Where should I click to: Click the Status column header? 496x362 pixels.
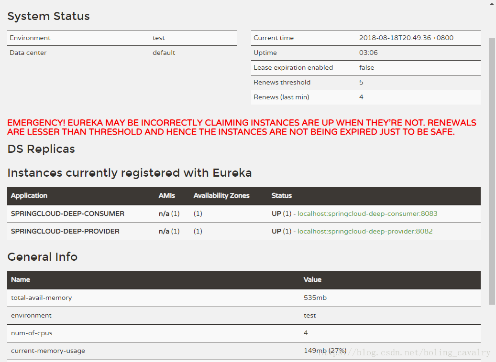click(281, 195)
